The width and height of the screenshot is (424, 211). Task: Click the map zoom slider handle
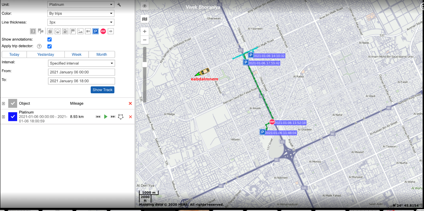click(144, 64)
